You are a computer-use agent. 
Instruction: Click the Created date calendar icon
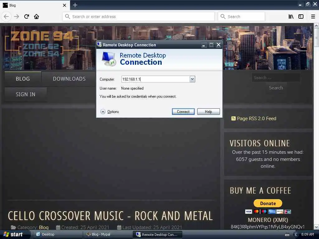(x=58, y=227)
